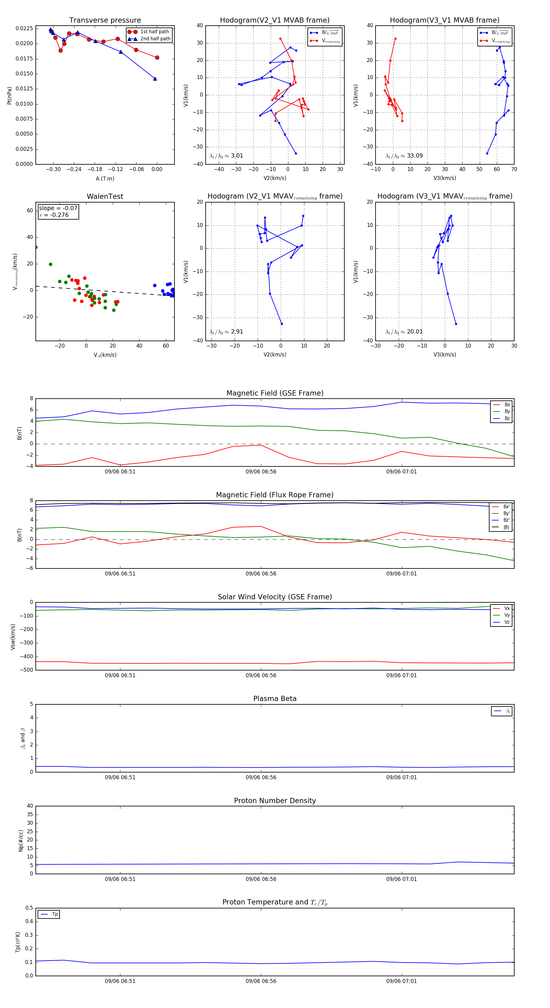Select the 'By' legend entry in GSE plot
The width and height of the screenshot is (550, 1008).
click(501, 411)
